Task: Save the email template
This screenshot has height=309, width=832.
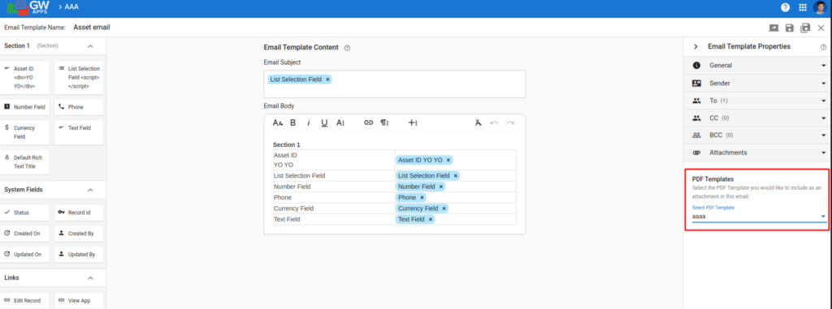Action: coord(790,28)
